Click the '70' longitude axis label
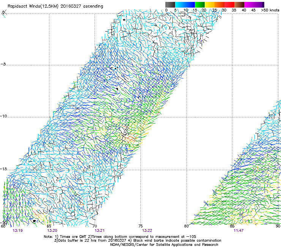This screenshot has height=247, width=281. coord(95,226)
